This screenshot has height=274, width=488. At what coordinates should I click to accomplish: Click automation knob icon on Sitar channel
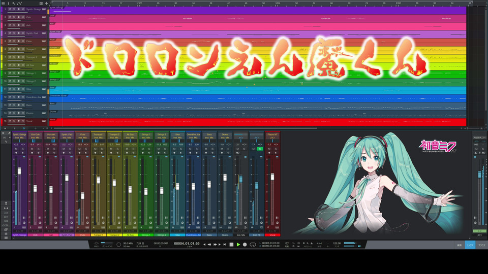(x=182, y=223)
